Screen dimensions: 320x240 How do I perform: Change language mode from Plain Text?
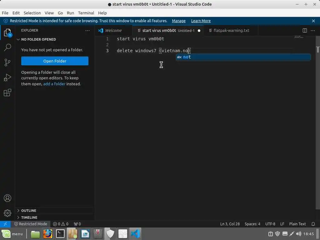pos(297,224)
